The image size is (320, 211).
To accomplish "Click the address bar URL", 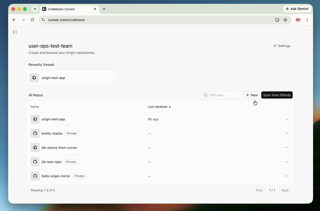I will point(66,20).
